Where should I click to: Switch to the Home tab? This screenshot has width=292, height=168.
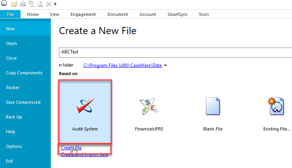click(33, 14)
